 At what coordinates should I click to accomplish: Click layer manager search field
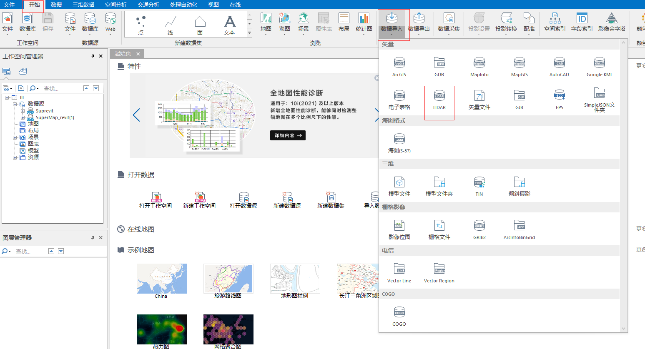(x=30, y=252)
